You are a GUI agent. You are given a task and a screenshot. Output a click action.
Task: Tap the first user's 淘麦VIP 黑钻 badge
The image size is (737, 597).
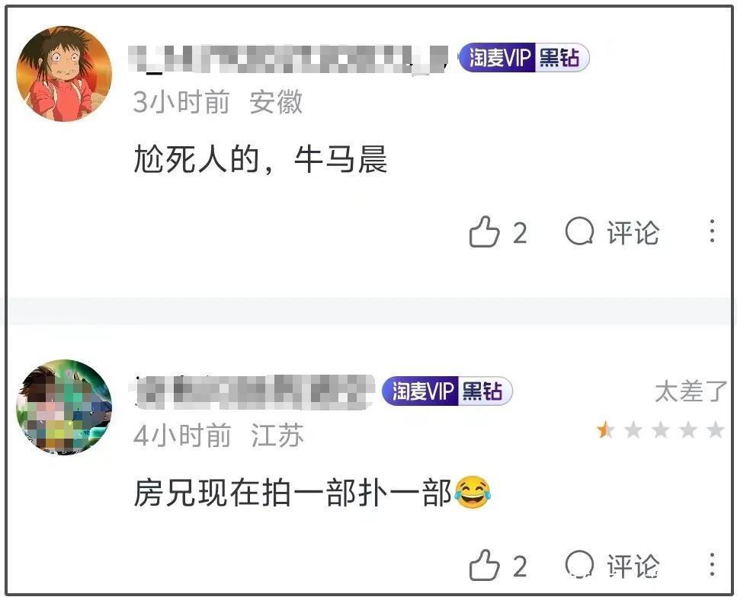pos(524,58)
